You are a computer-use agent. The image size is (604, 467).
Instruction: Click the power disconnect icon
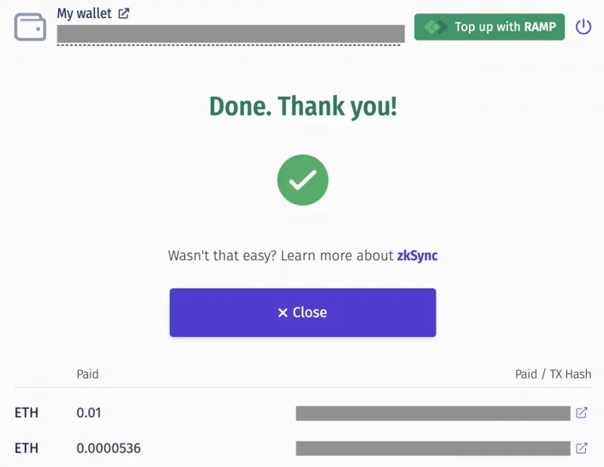click(584, 27)
